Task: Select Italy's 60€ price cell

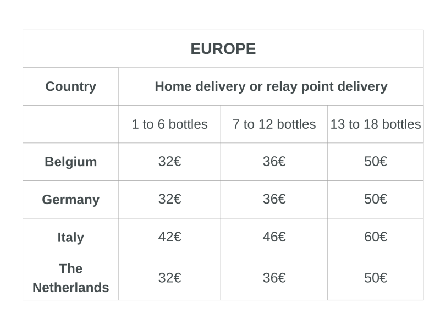Action: (x=376, y=237)
